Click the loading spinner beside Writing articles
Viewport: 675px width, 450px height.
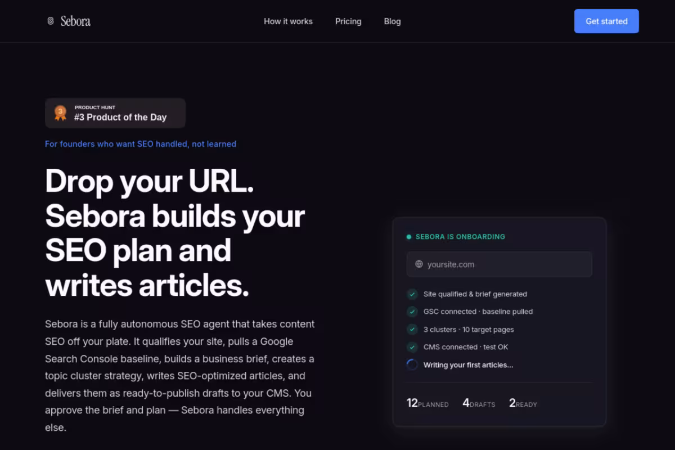pyautogui.click(x=412, y=364)
